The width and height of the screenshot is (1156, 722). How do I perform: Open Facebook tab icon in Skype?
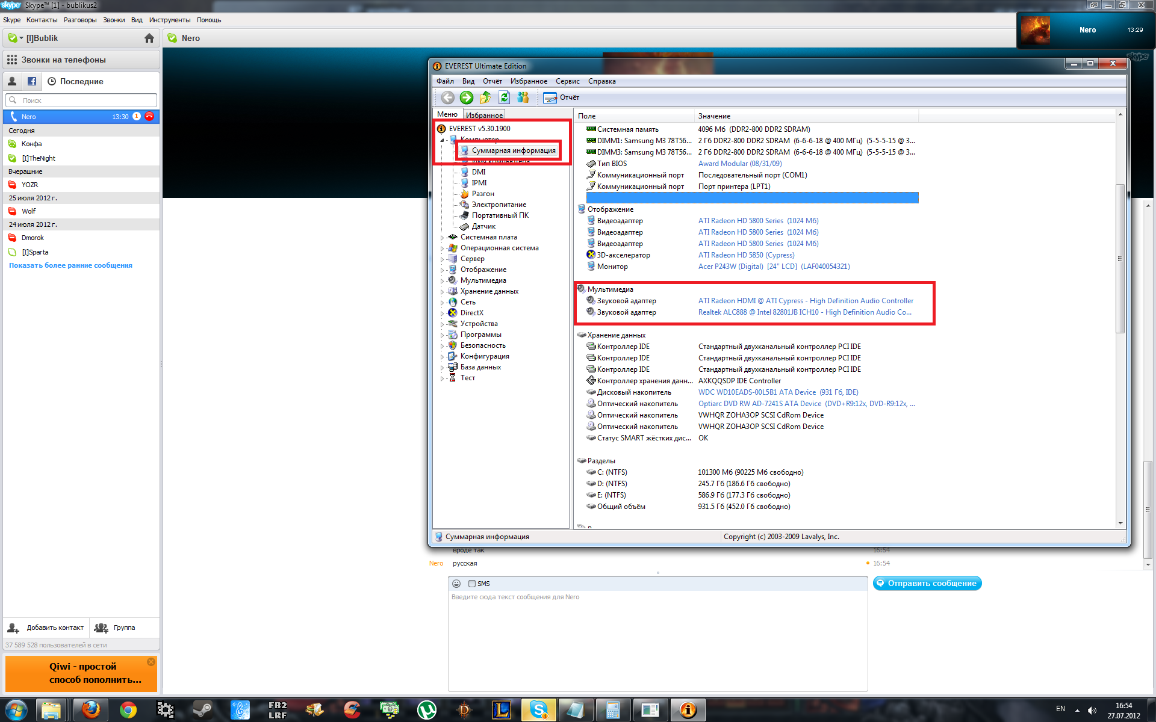32,81
